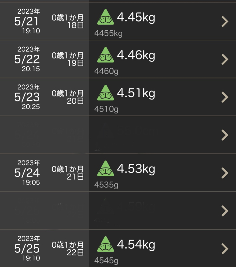Open the 4.53kg weight reading
Viewport: 236px width, 267px height.
pyautogui.click(x=136, y=169)
